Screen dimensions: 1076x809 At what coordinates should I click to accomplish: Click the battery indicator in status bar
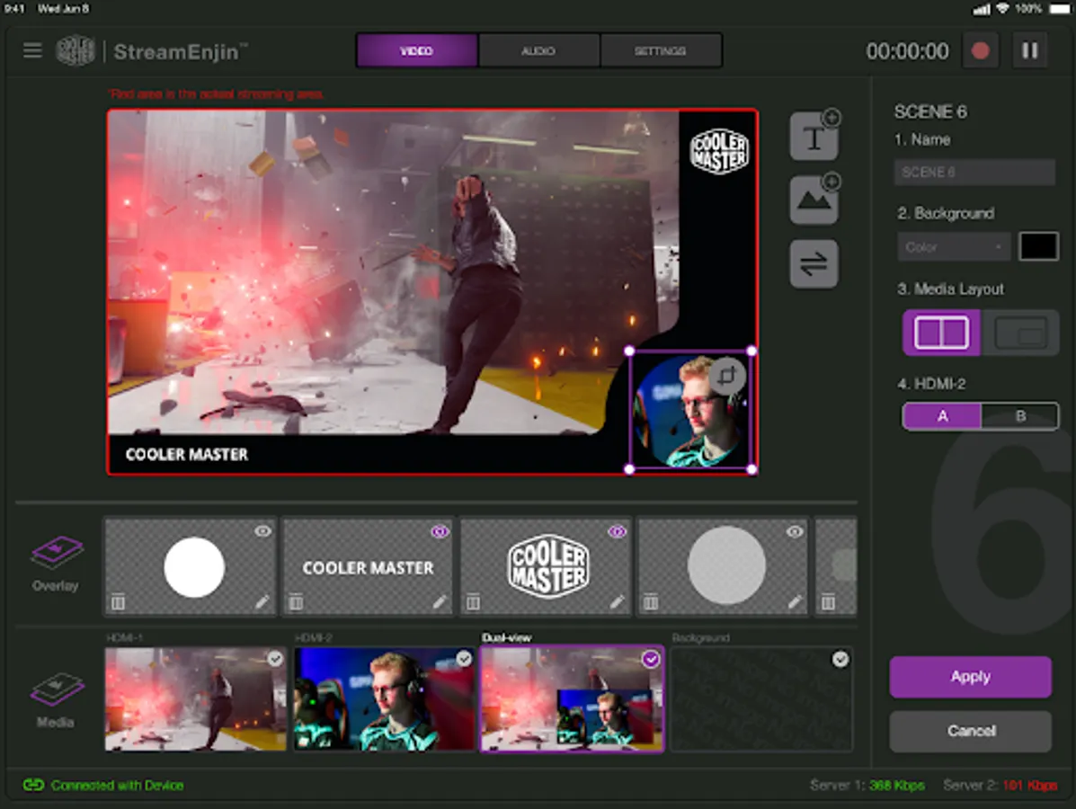[1060, 9]
